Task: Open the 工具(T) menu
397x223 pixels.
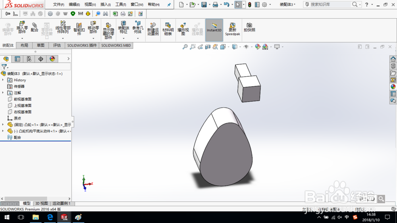Action: (121, 4)
